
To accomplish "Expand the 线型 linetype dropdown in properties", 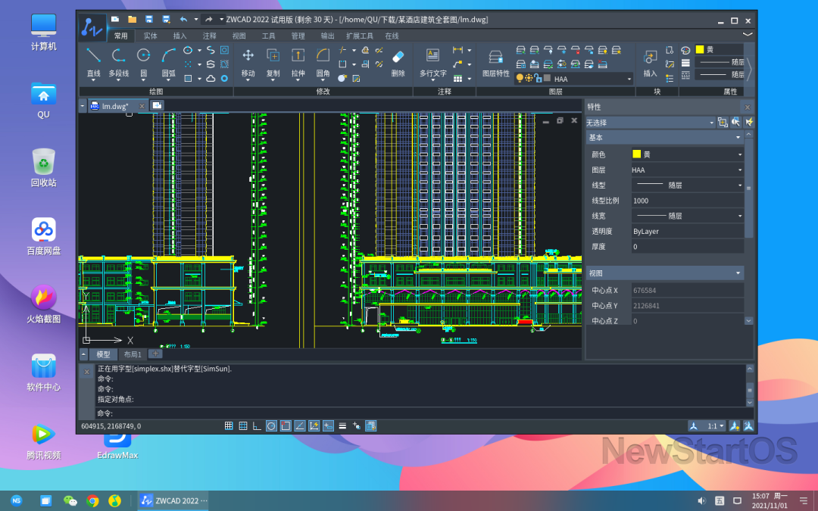I will point(740,185).
